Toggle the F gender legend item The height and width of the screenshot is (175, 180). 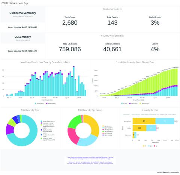[x=144, y=146]
